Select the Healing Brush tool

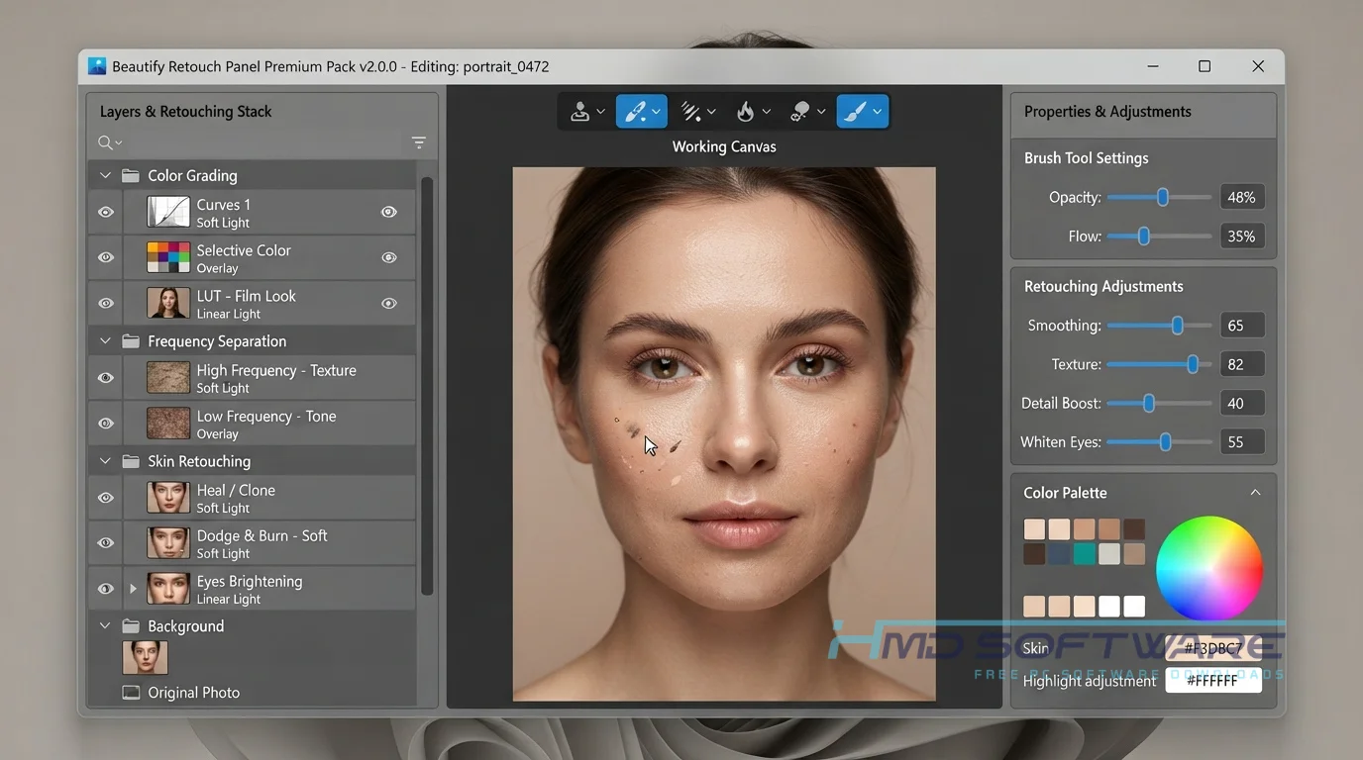click(634, 112)
